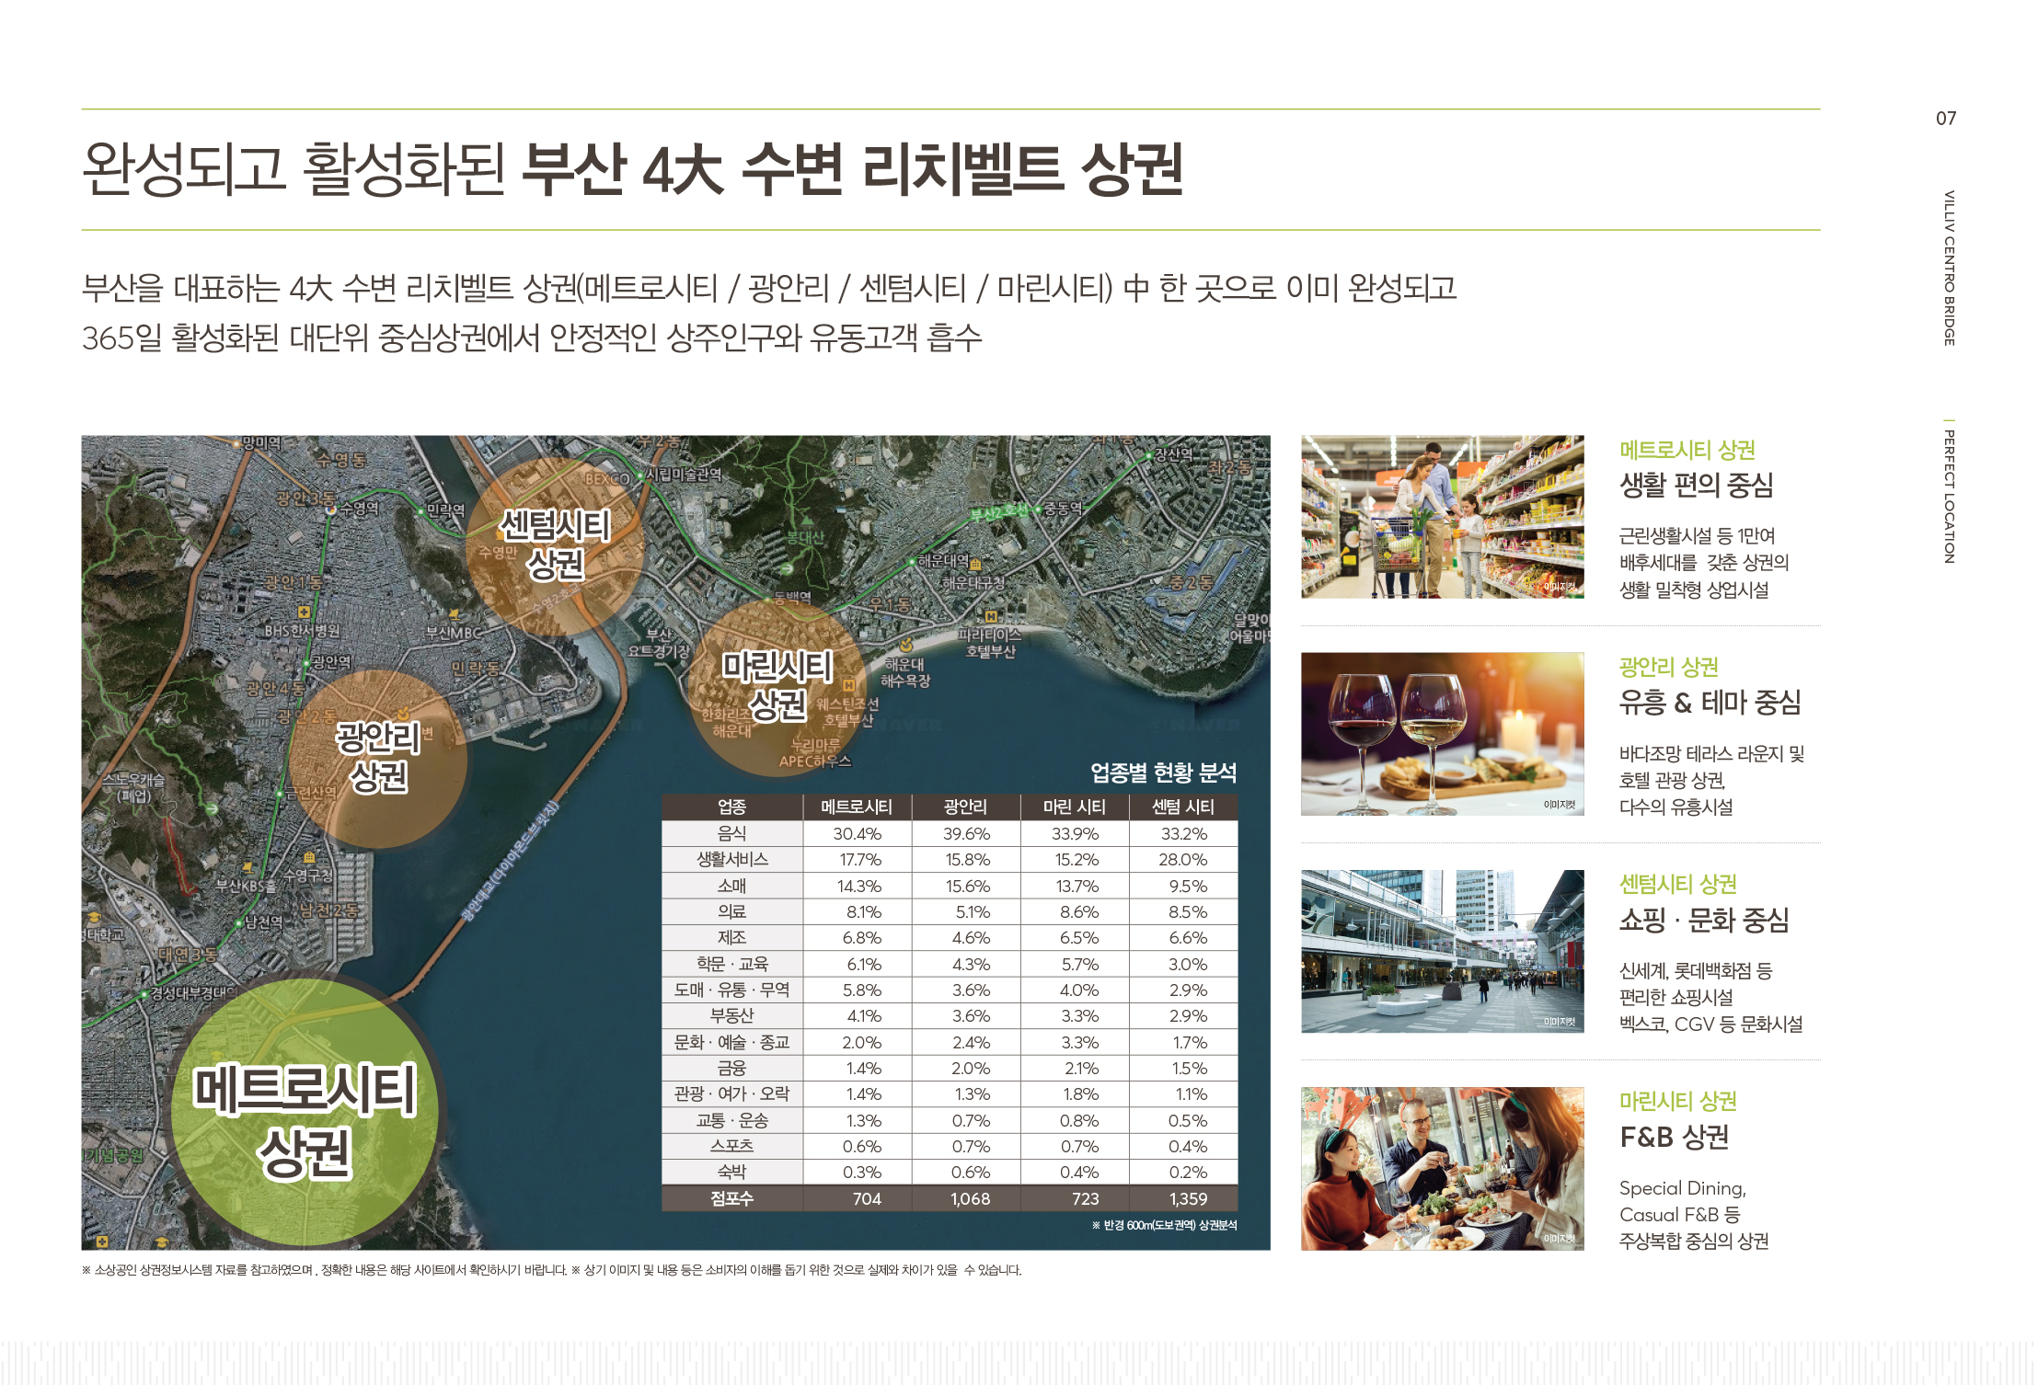Click the 숙박 row label
Viewport: 2038px width, 1385px height.
pos(731,1172)
